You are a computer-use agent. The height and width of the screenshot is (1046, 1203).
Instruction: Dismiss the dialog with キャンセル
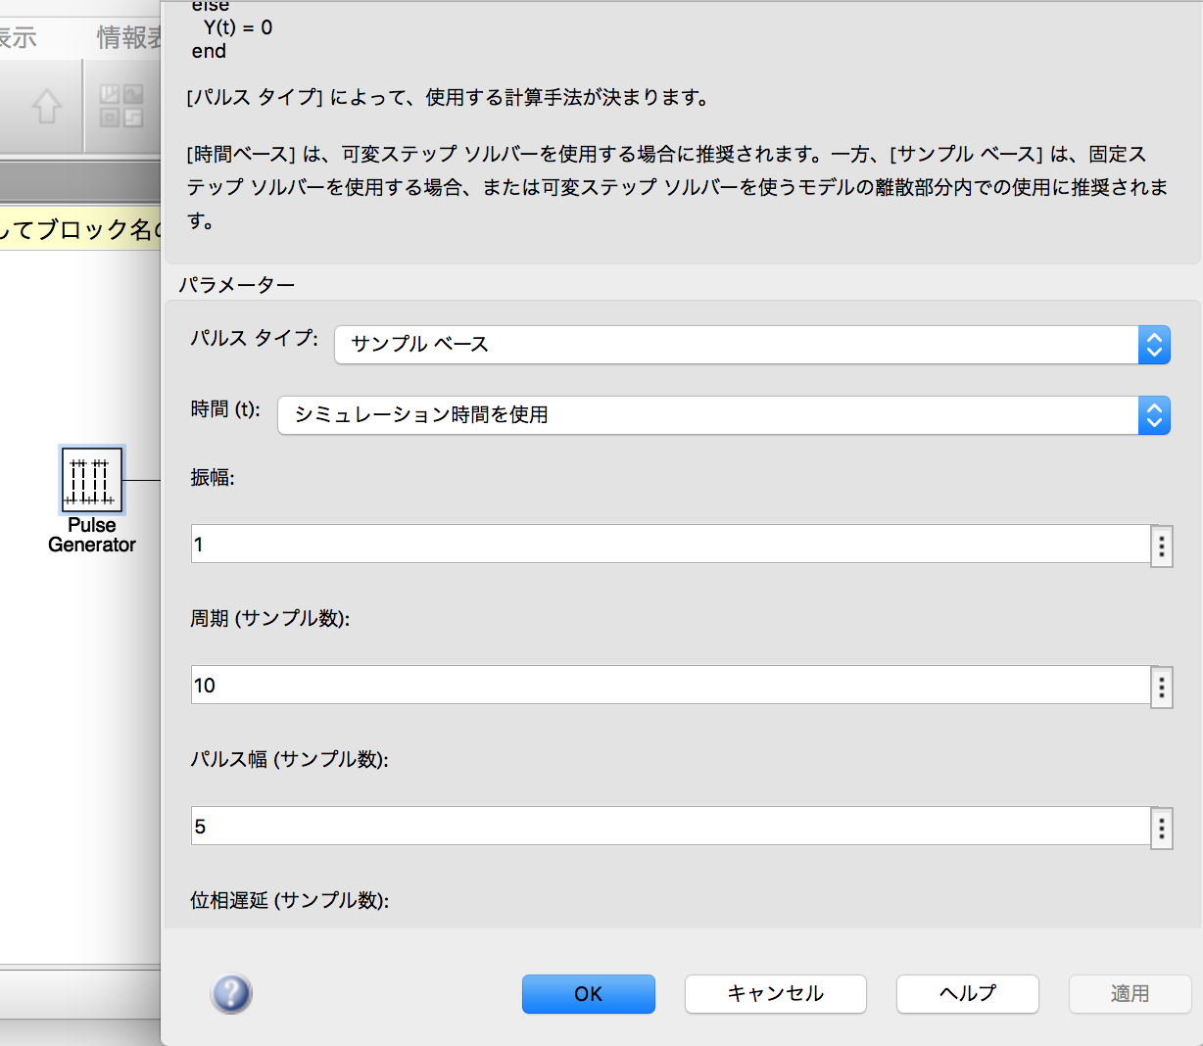coord(775,993)
